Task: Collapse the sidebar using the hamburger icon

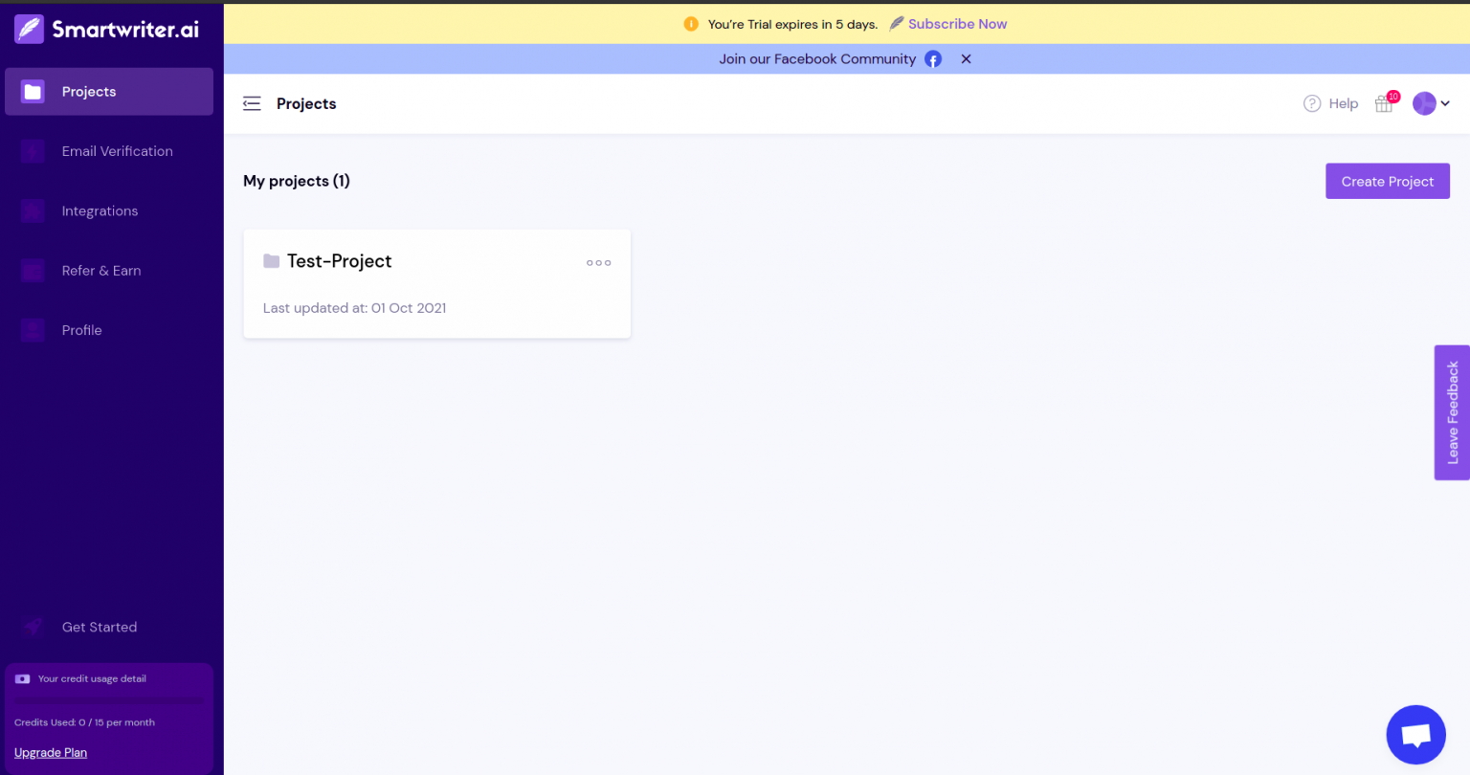Action: tap(252, 103)
